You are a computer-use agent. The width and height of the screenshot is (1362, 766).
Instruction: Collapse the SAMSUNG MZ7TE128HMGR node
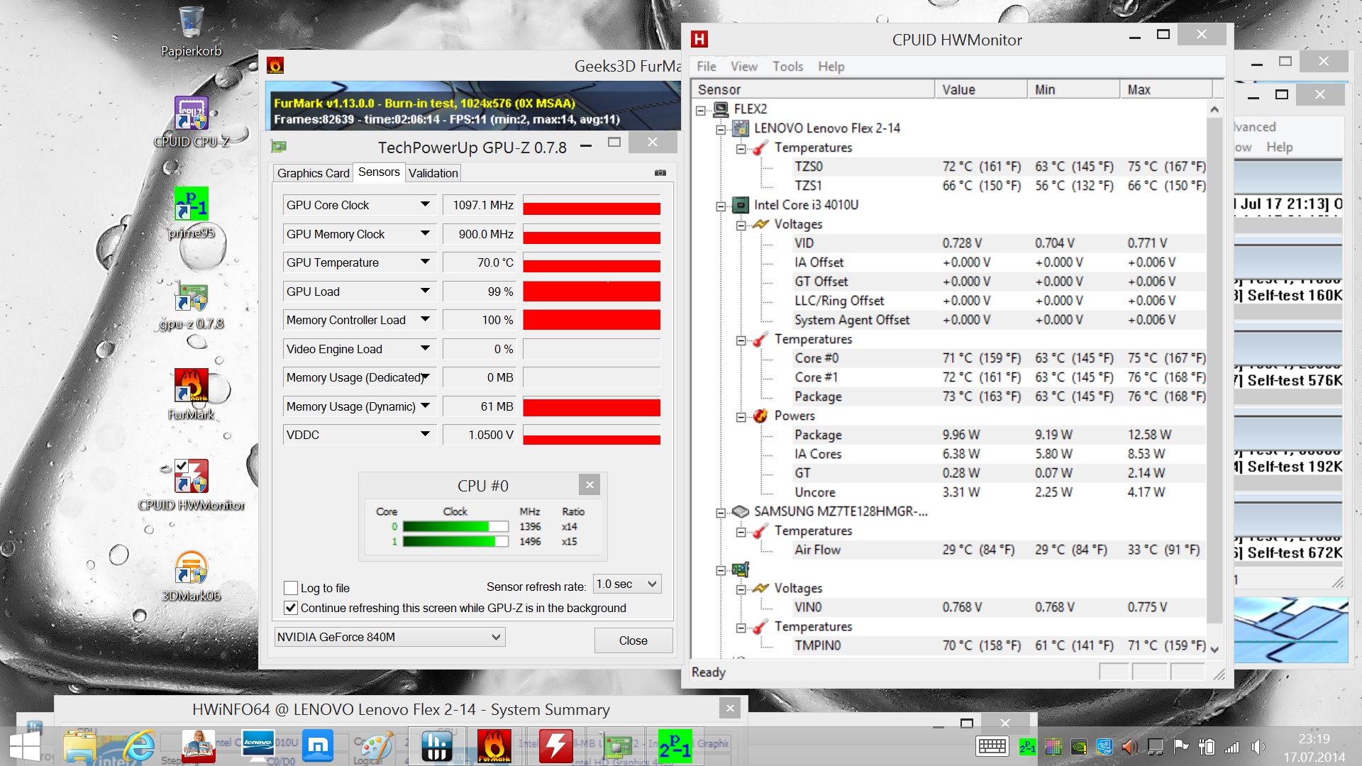pos(721,512)
